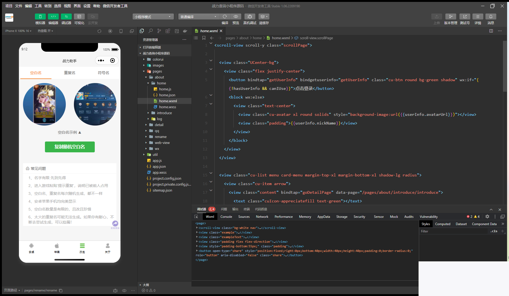The width and height of the screenshot is (509, 296).
Task: Open the 小程序模式 mode dropdown
Action: click(x=153, y=17)
